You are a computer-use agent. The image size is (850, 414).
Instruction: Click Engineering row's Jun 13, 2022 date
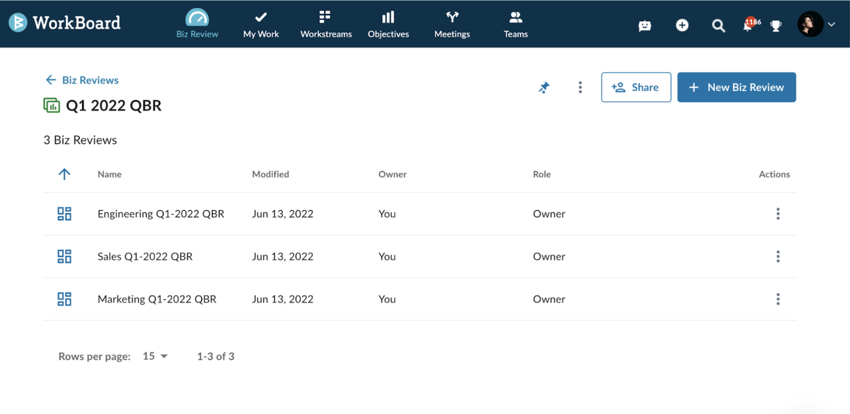pyautogui.click(x=283, y=214)
